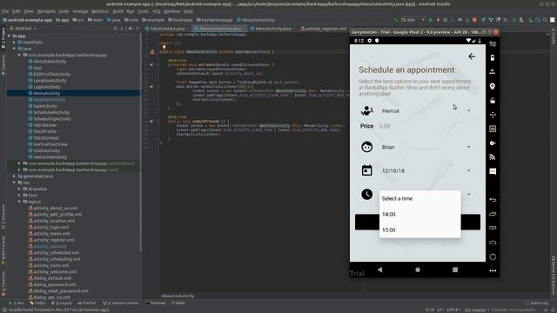This screenshot has height=313, width=557.
Task: Open the Event Log
Action: pyautogui.click(x=537, y=303)
